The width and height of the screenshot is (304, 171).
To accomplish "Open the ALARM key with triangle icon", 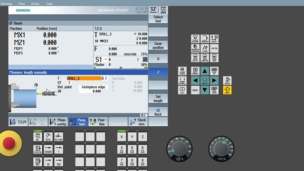I will point(205,48).
